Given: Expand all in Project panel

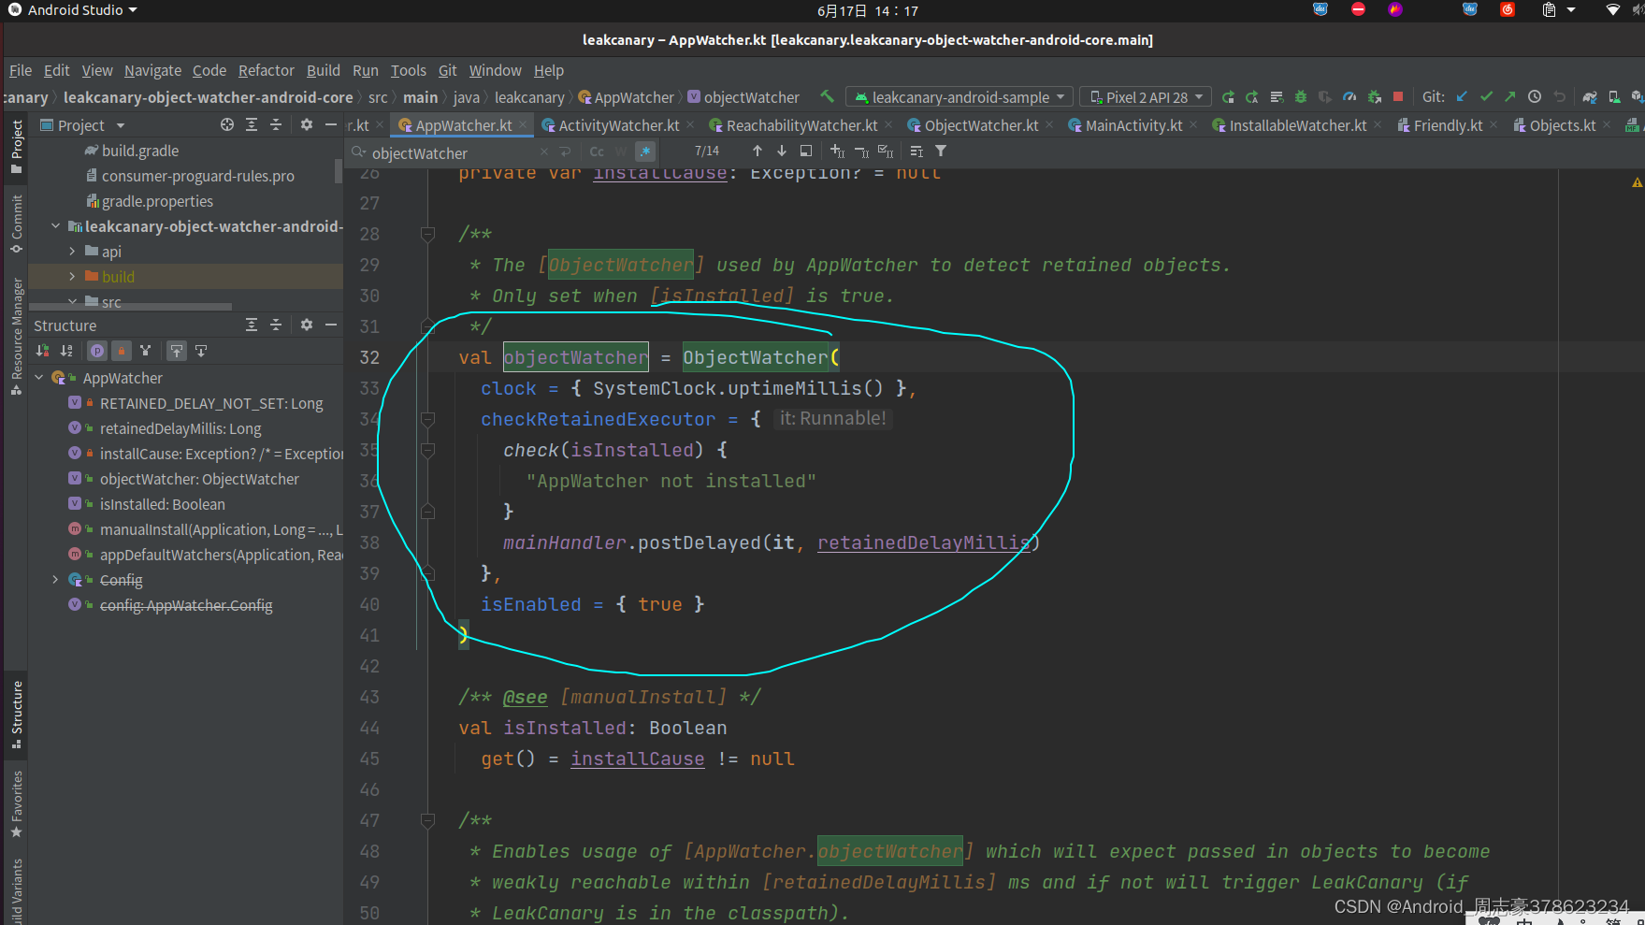Looking at the screenshot, I should coord(252,124).
